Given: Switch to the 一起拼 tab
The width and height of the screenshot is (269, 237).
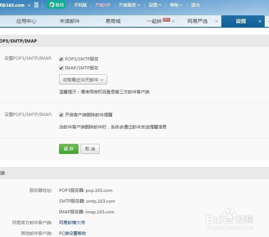Looking at the screenshot, I should pos(154,21).
